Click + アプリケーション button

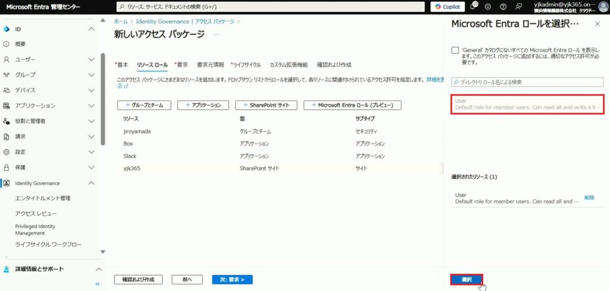pyautogui.click(x=203, y=105)
